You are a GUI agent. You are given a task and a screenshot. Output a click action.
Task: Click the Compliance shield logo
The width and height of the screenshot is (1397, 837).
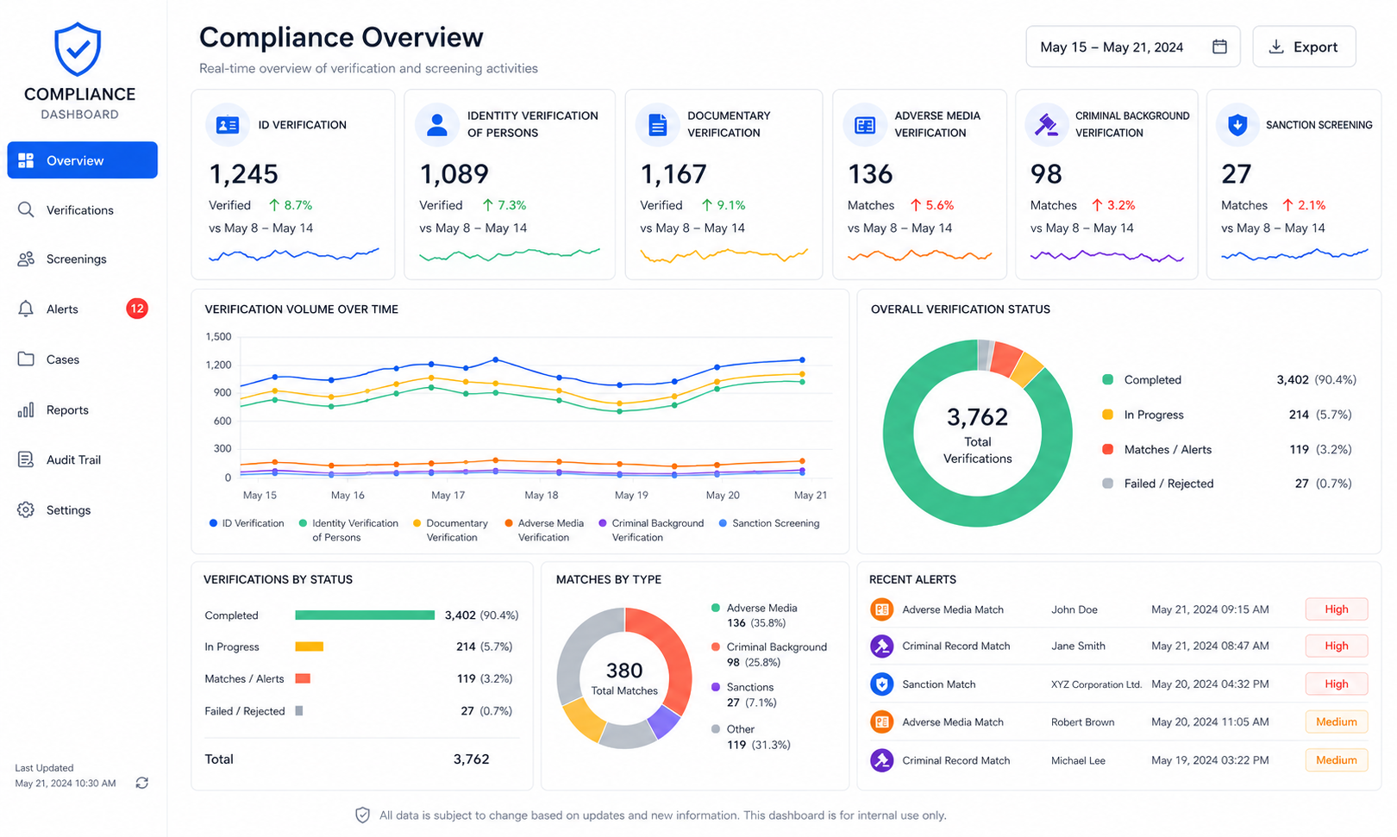coord(78,49)
